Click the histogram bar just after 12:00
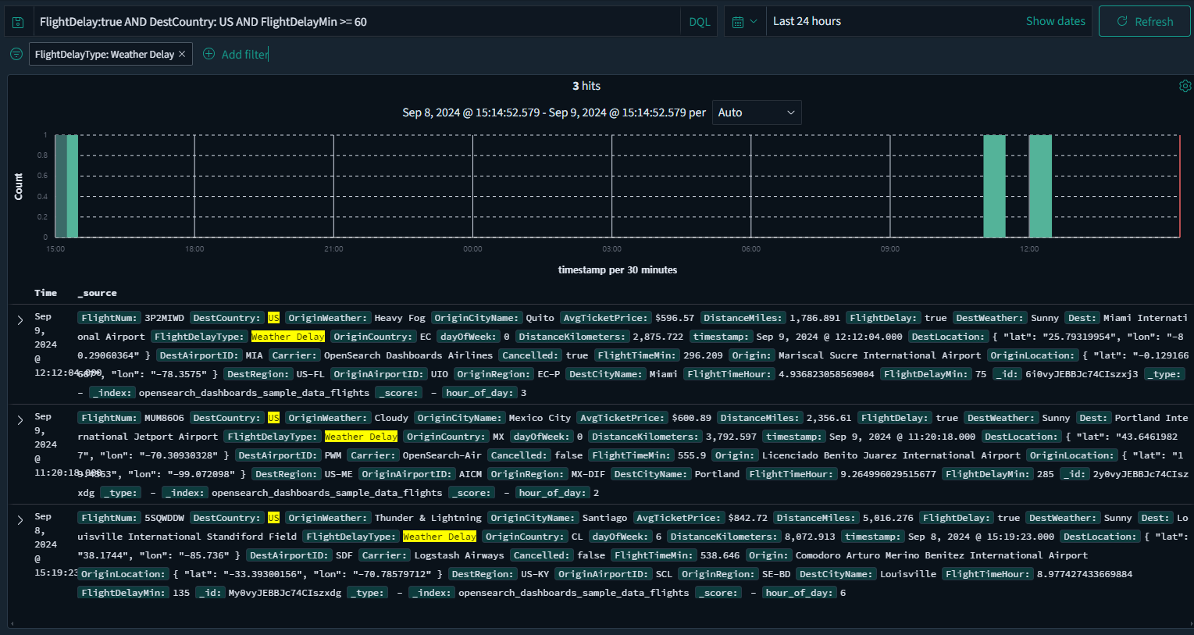 1040,186
